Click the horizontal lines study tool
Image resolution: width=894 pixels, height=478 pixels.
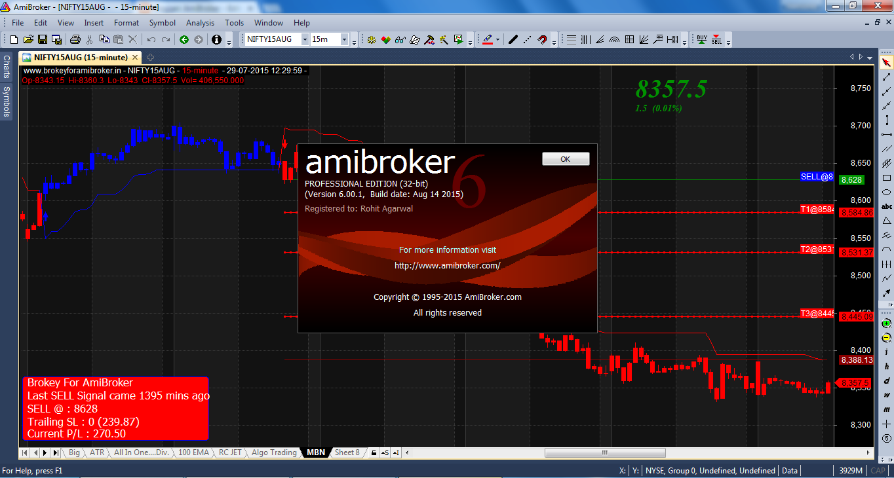click(571, 40)
